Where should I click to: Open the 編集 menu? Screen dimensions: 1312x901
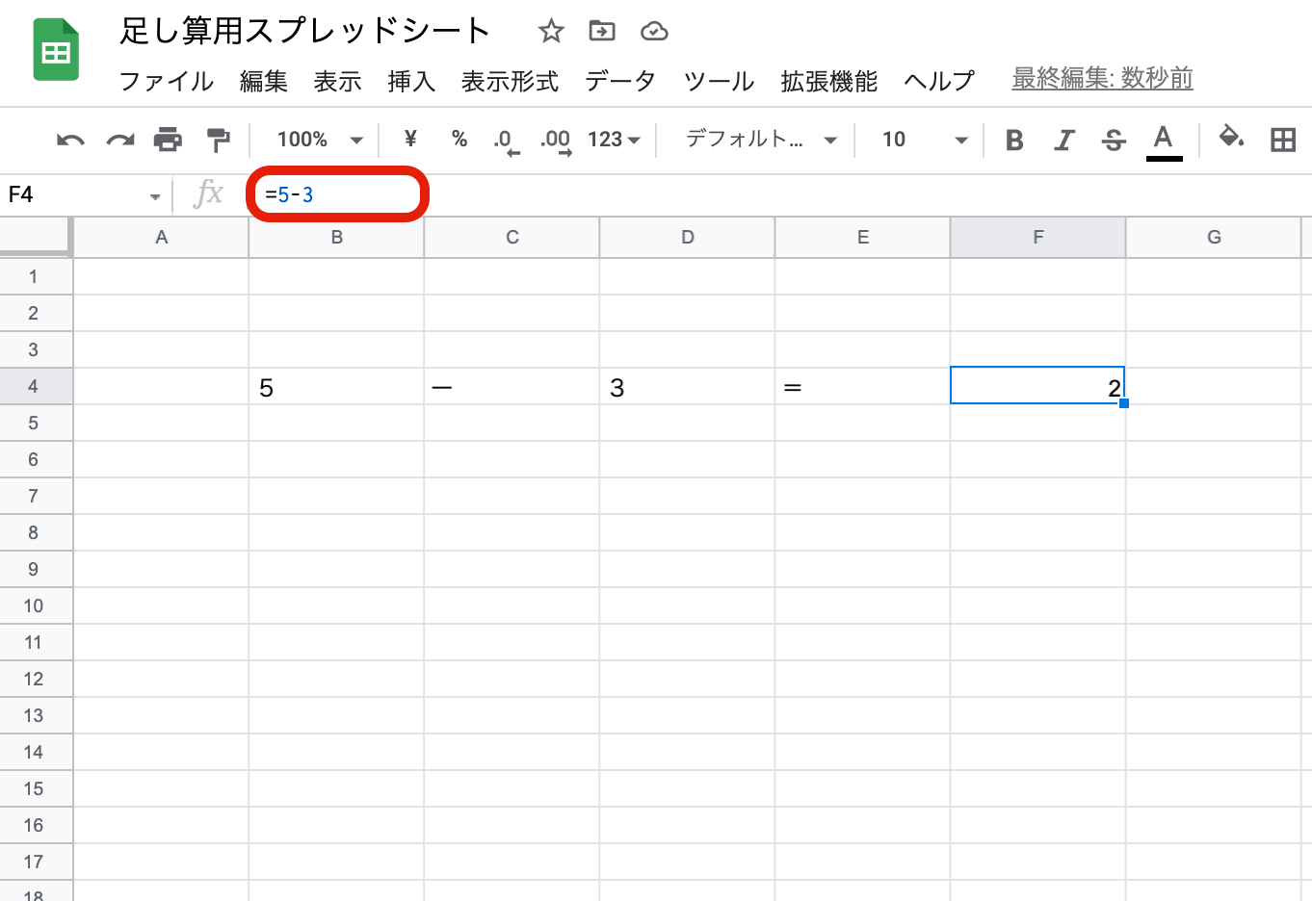(x=264, y=81)
